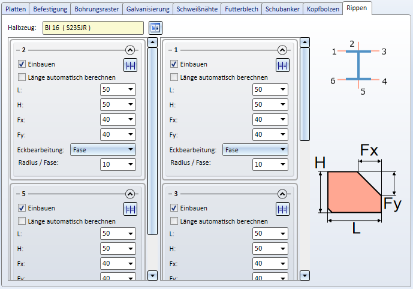413x289 pixels.
Task: Click the Halbzeug field showing Bl 16
Action: pyautogui.click(x=94, y=28)
